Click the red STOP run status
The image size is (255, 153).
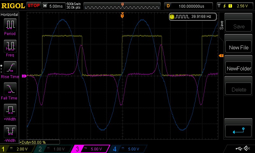[x=34, y=6]
